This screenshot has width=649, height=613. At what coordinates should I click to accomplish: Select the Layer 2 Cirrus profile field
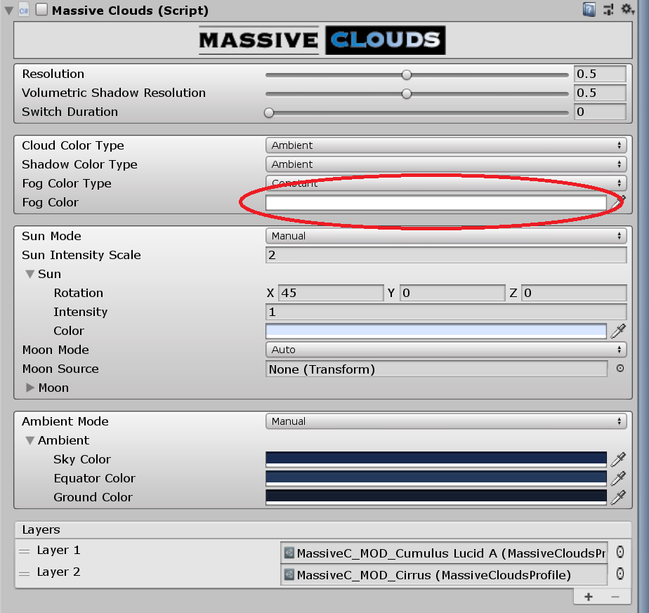pos(444,575)
